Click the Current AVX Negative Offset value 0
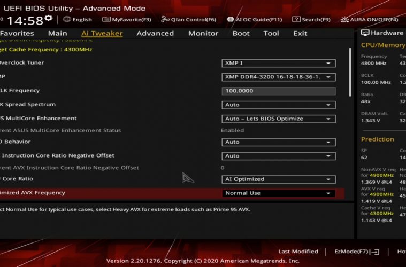The height and width of the screenshot is (267, 406). point(223,168)
